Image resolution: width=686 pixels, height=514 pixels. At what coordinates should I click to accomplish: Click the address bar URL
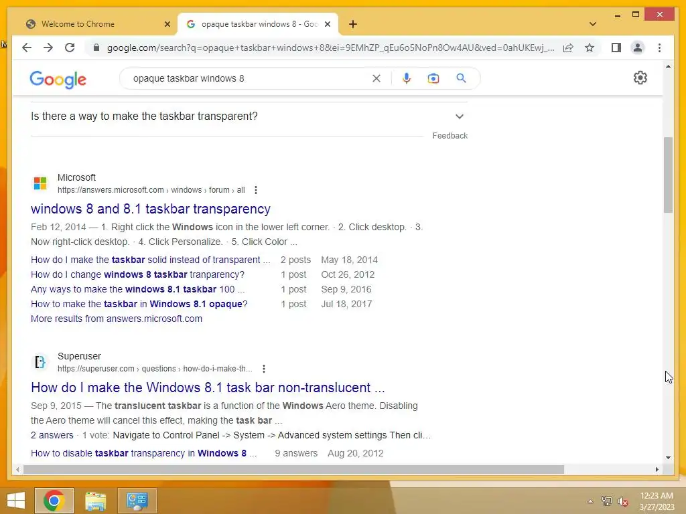(x=330, y=48)
